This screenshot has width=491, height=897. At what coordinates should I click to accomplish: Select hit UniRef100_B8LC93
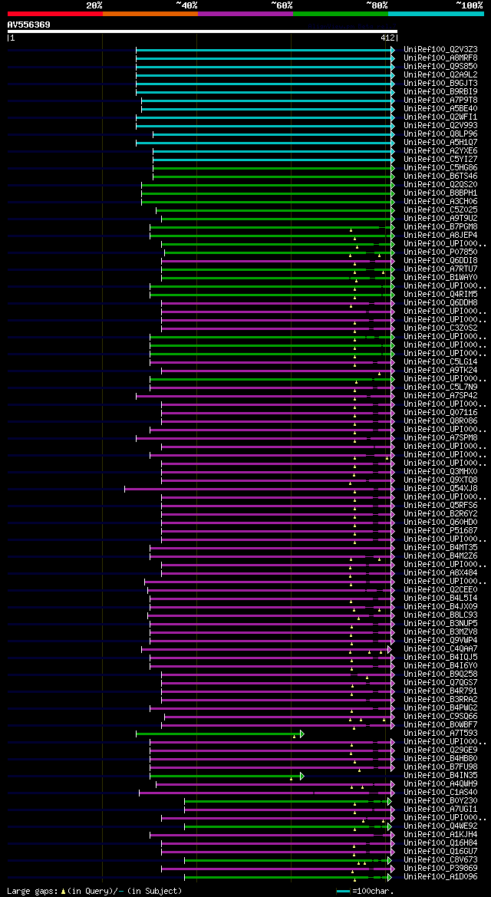pos(440,615)
